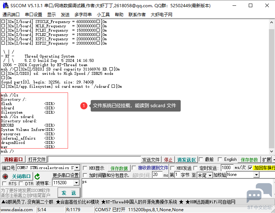This screenshot has width=275, height=213.
Task: Click the 关闭串口 button
Action: pyautogui.click(x=21, y=176)
